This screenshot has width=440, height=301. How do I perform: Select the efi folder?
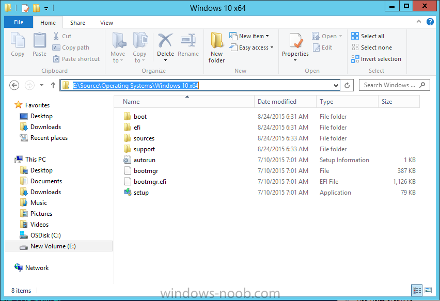click(x=137, y=128)
